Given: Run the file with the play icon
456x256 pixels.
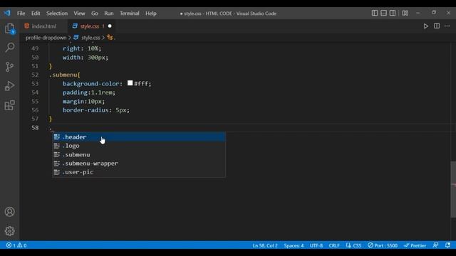Looking at the screenshot, I should pyautogui.click(x=426, y=26).
